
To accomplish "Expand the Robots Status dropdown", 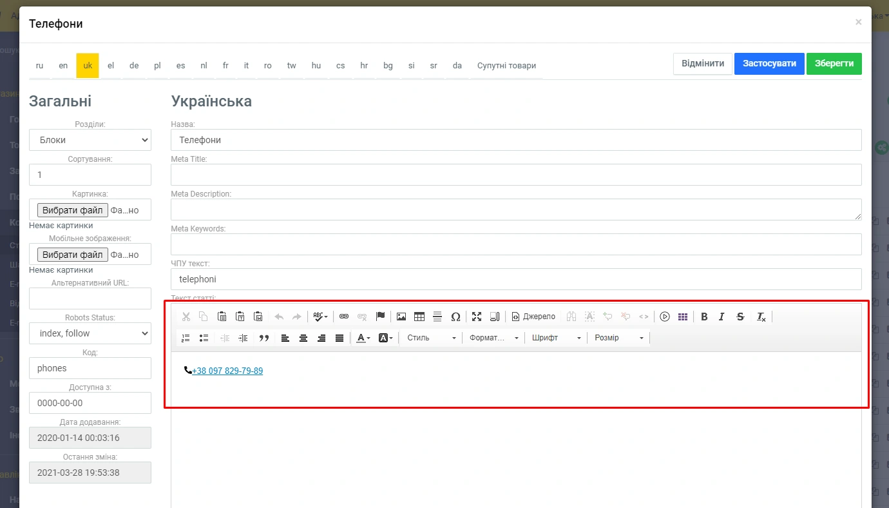I will (90, 333).
